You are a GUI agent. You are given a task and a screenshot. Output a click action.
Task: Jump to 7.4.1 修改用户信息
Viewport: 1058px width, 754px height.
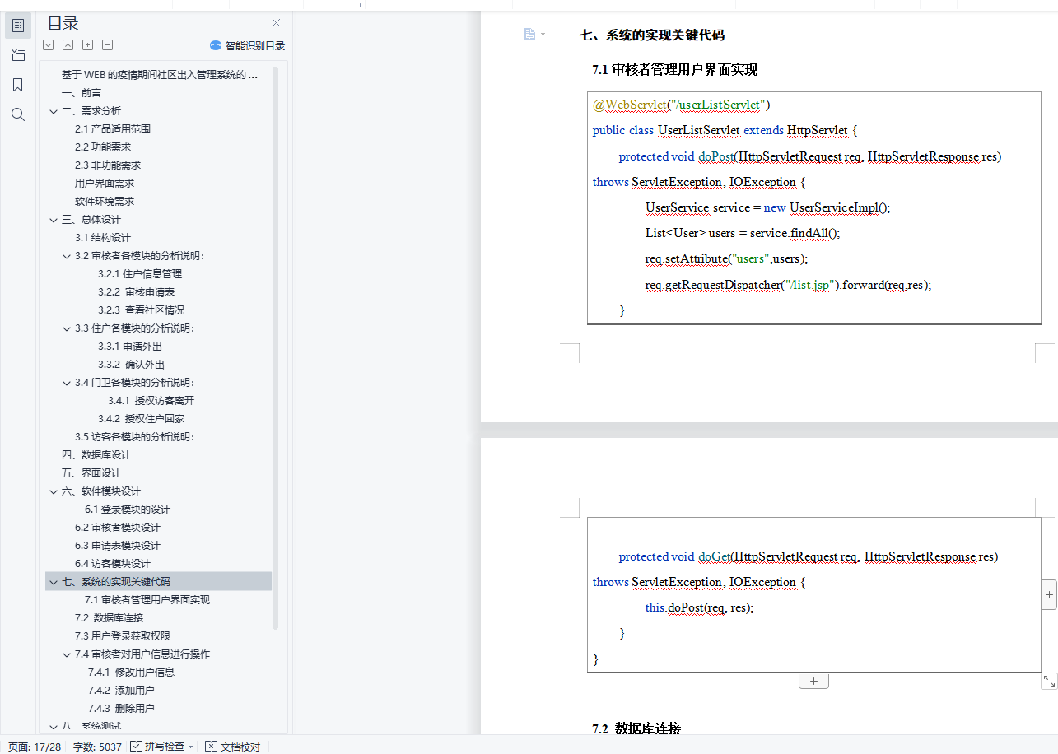coord(131,672)
